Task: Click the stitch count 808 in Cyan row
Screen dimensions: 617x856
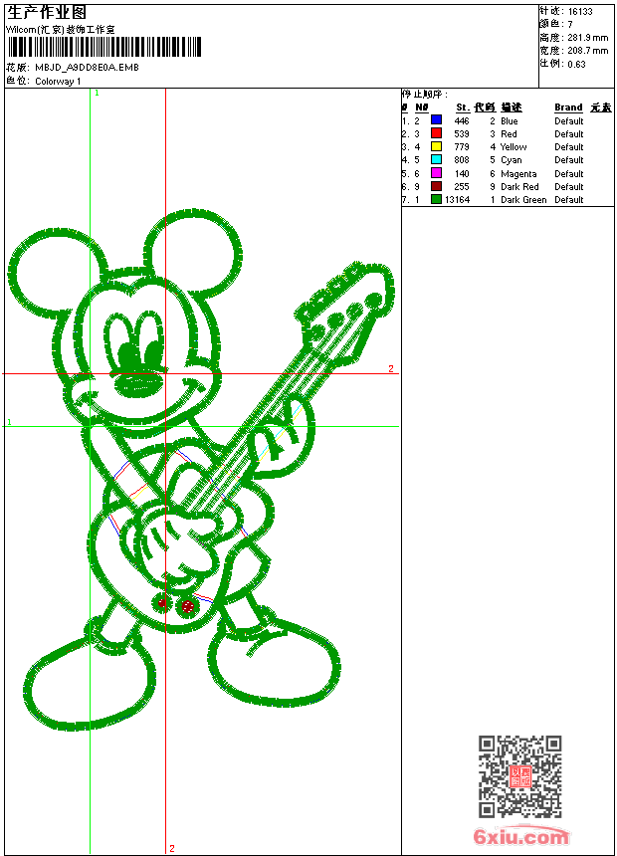Action: point(462,160)
